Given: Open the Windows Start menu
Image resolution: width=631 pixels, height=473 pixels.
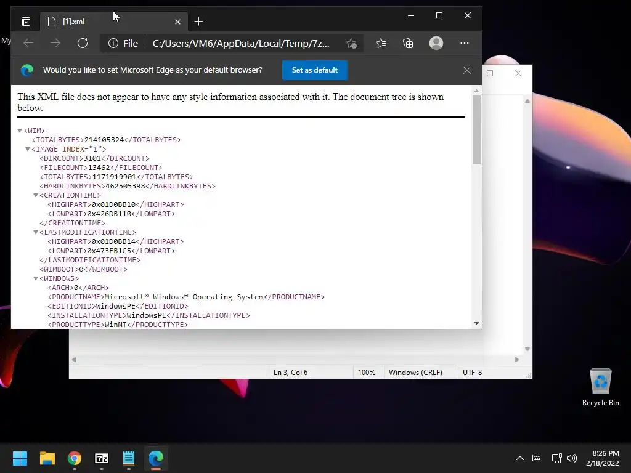Looking at the screenshot, I should (x=20, y=458).
